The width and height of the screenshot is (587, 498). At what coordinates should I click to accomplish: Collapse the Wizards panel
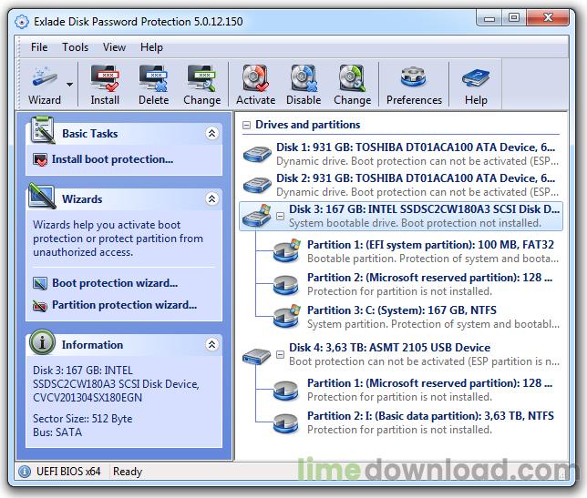pos(211,199)
